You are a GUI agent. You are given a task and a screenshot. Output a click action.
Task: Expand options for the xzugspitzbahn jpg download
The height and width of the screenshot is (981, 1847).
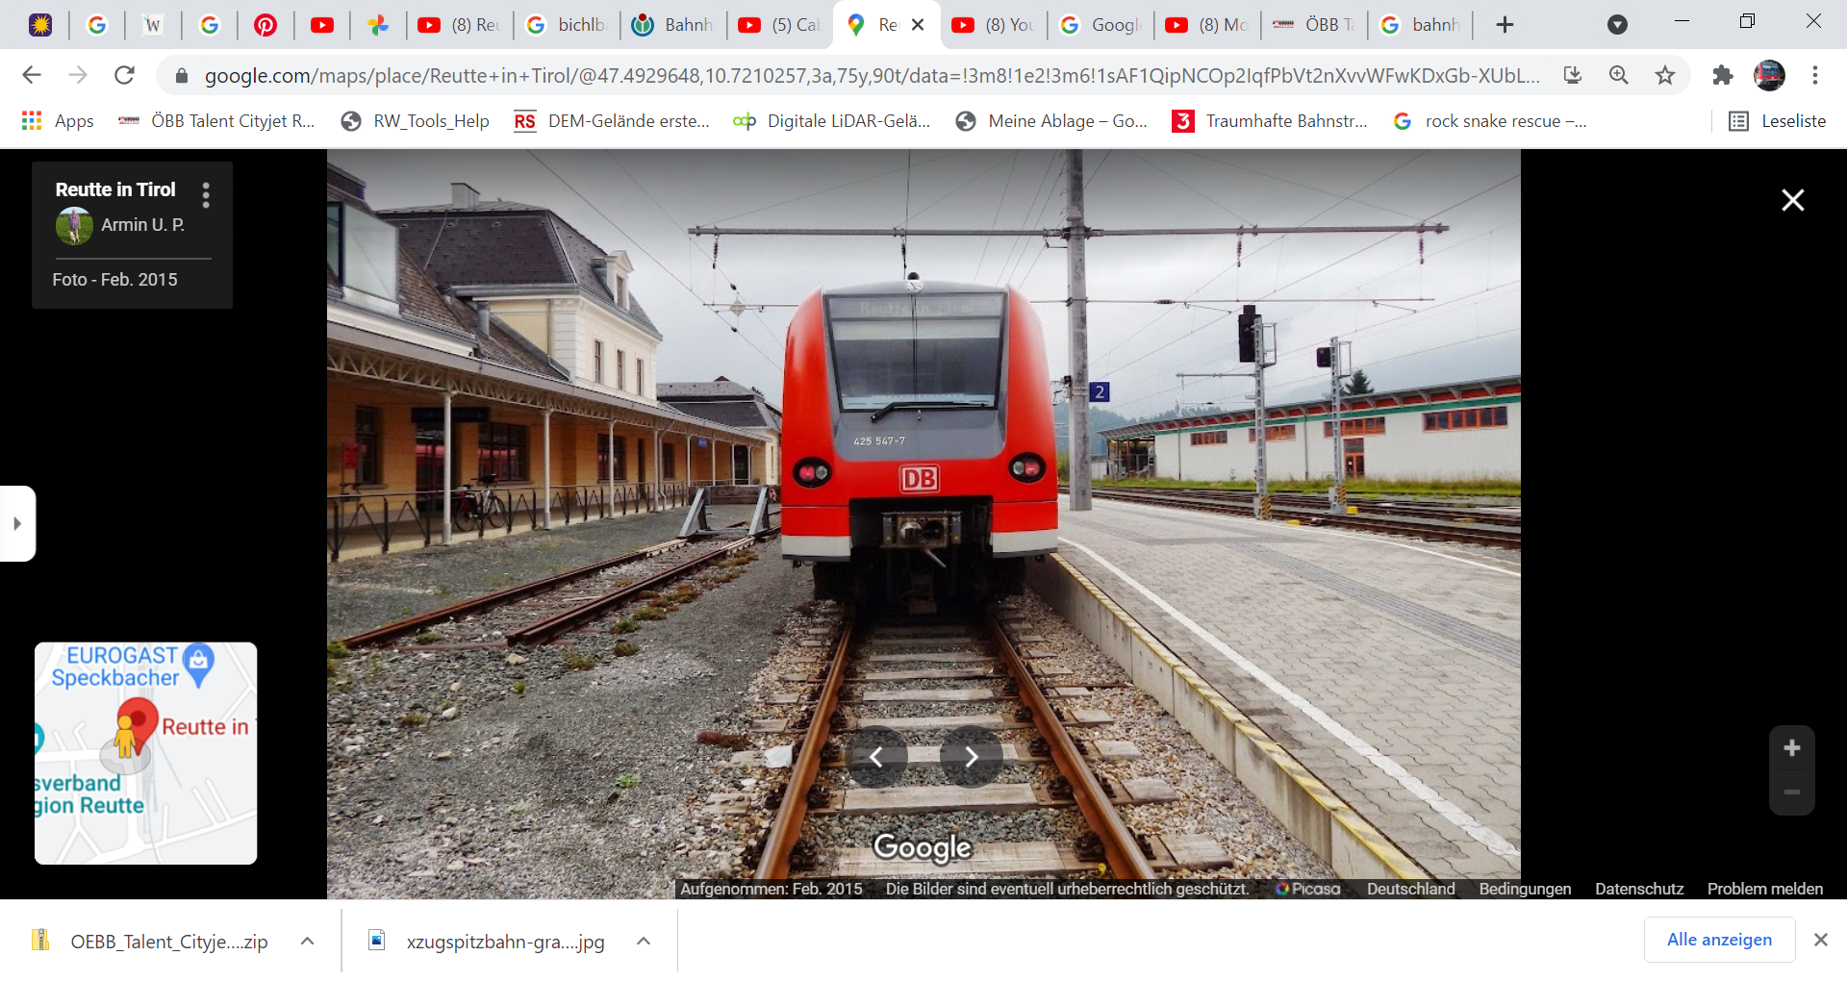pyautogui.click(x=644, y=942)
